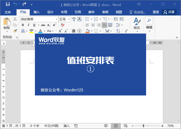181x129 pixels.
Task: Click the Distributed alignment icon
Action: click(110, 25)
